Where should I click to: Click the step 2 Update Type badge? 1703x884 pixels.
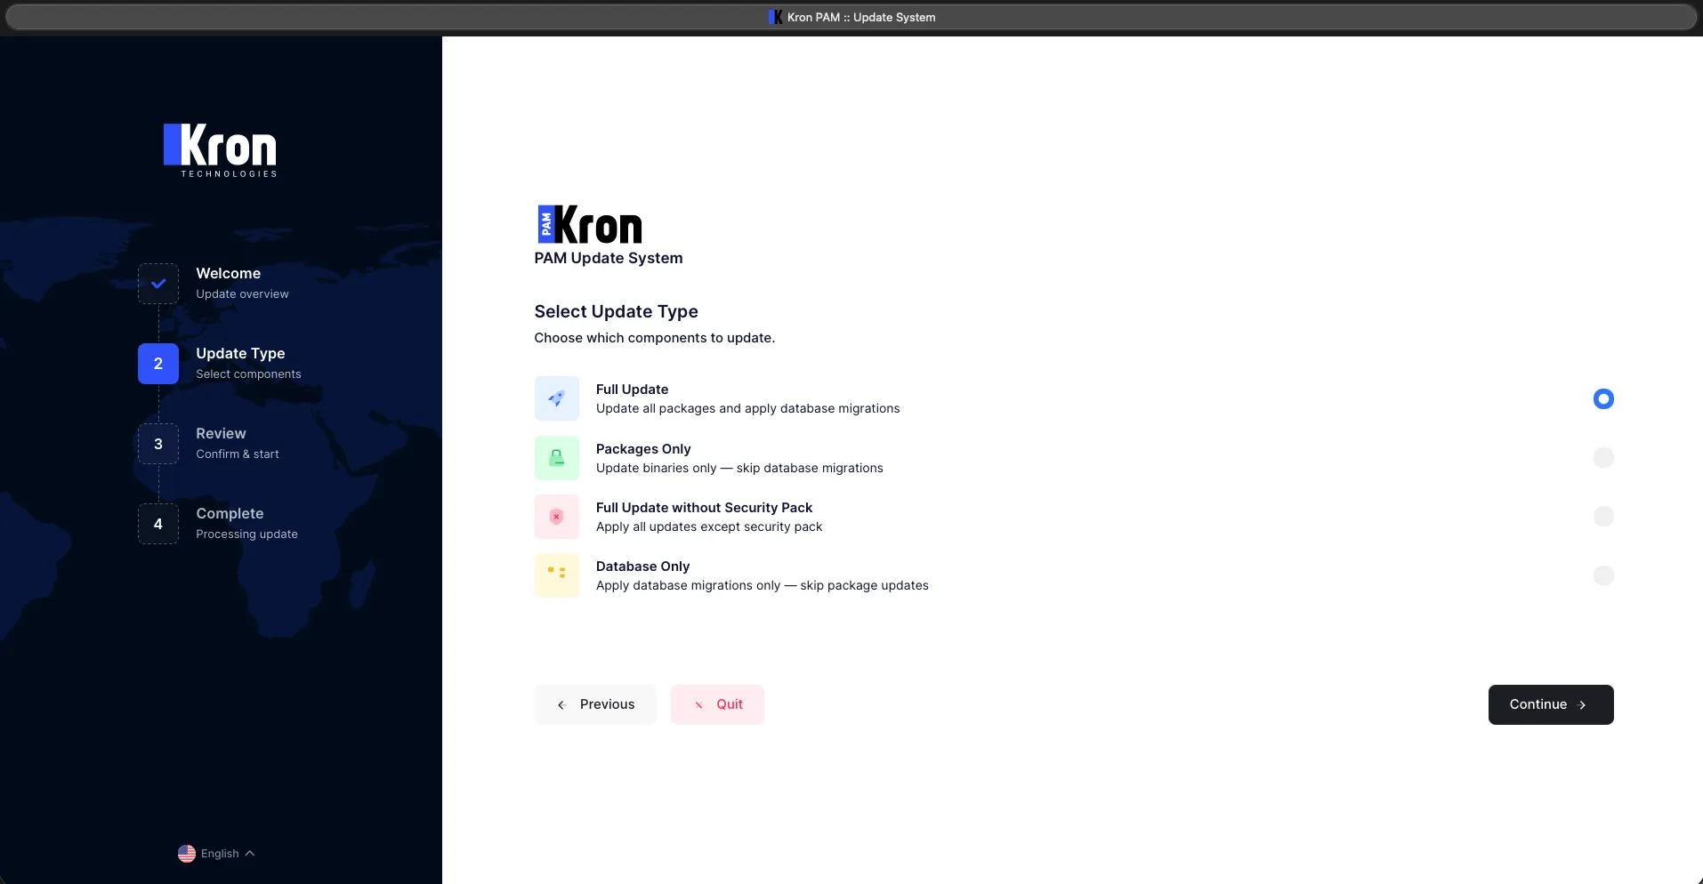(158, 364)
